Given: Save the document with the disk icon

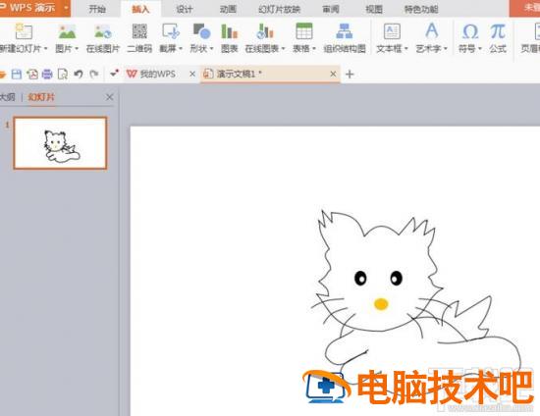Looking at the screenshot, I should click(17, 74).
